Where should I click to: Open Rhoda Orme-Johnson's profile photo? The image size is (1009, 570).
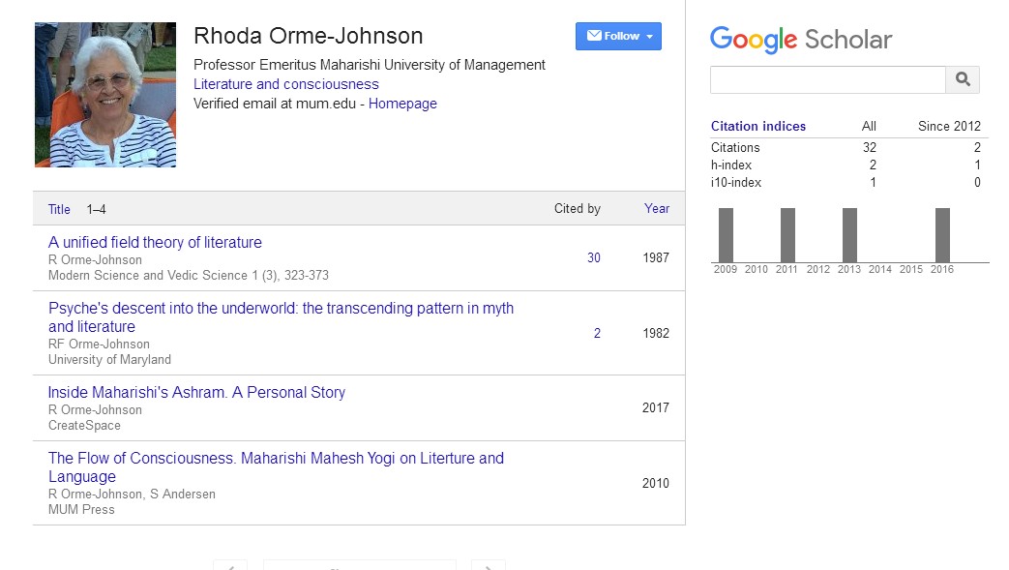point(105,95)
